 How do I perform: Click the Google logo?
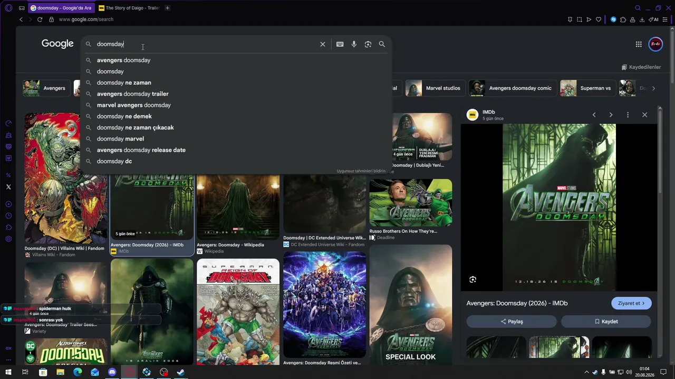(57, 44)
